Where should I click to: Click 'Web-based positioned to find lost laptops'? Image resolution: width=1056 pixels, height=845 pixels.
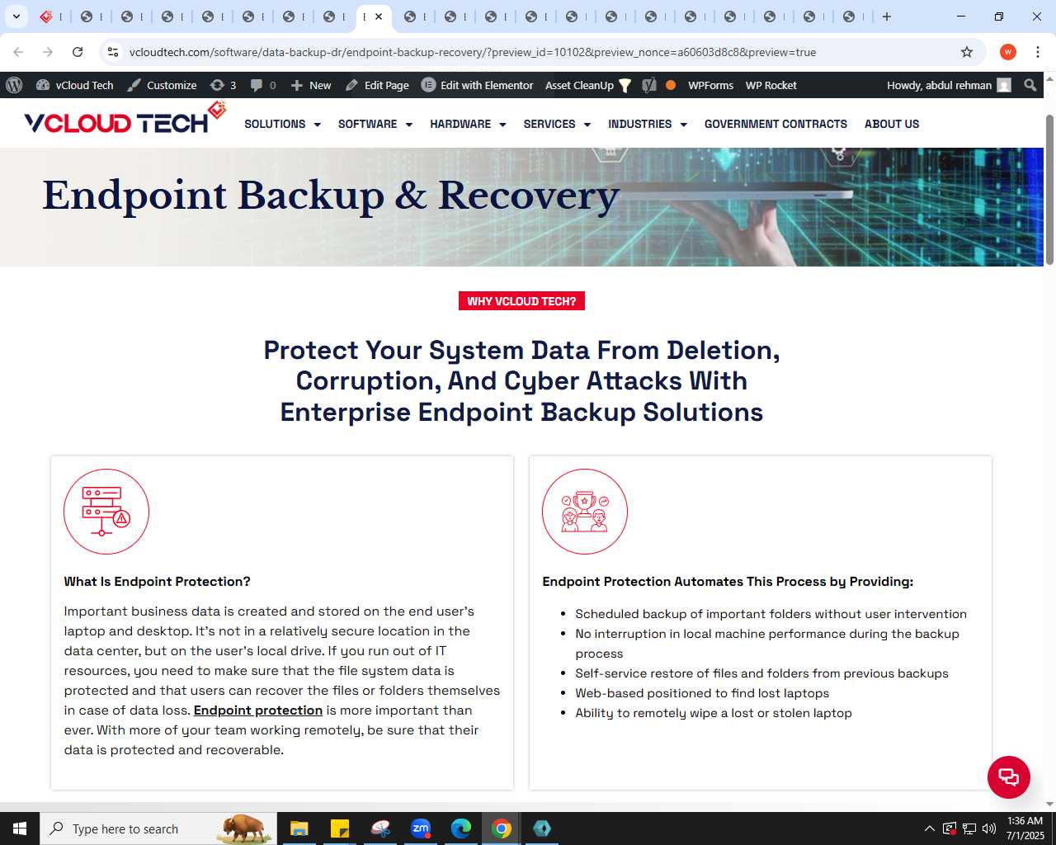coord(702,693)
